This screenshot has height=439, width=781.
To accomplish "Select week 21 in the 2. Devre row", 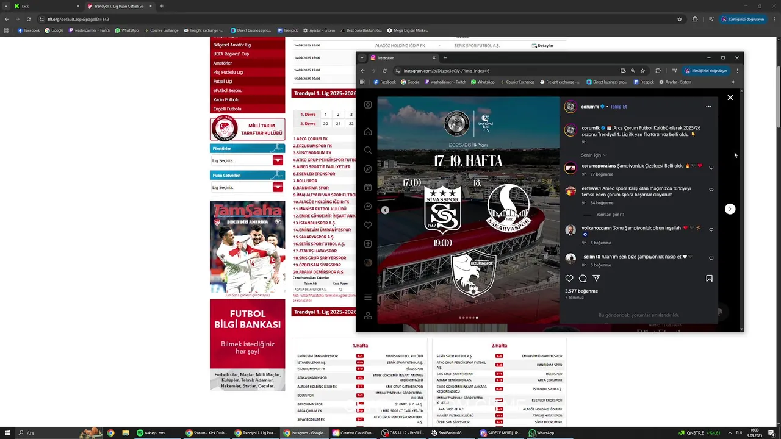I will (x=338, y=123).
